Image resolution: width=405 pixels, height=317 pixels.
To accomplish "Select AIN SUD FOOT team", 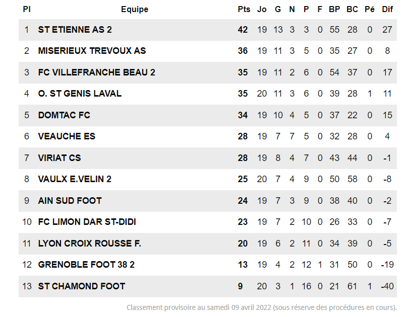I will pyautogui.click(x=70, y=201).
